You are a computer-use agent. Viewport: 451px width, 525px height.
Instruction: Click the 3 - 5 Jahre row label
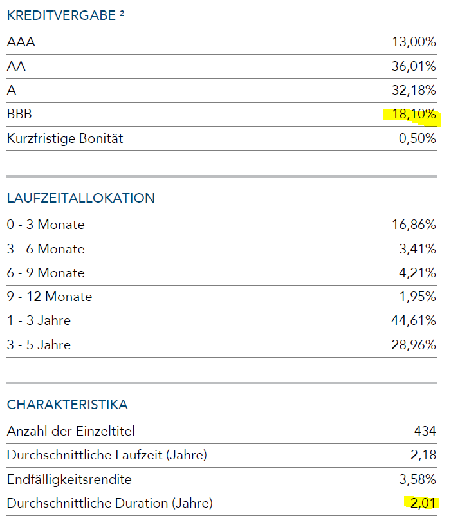[x=39, y=345]
